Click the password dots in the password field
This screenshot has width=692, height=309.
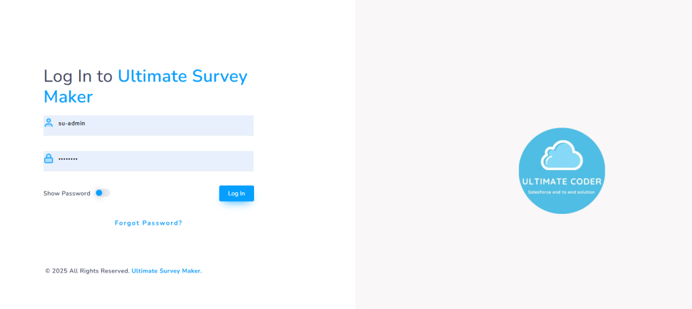point(68,159)
